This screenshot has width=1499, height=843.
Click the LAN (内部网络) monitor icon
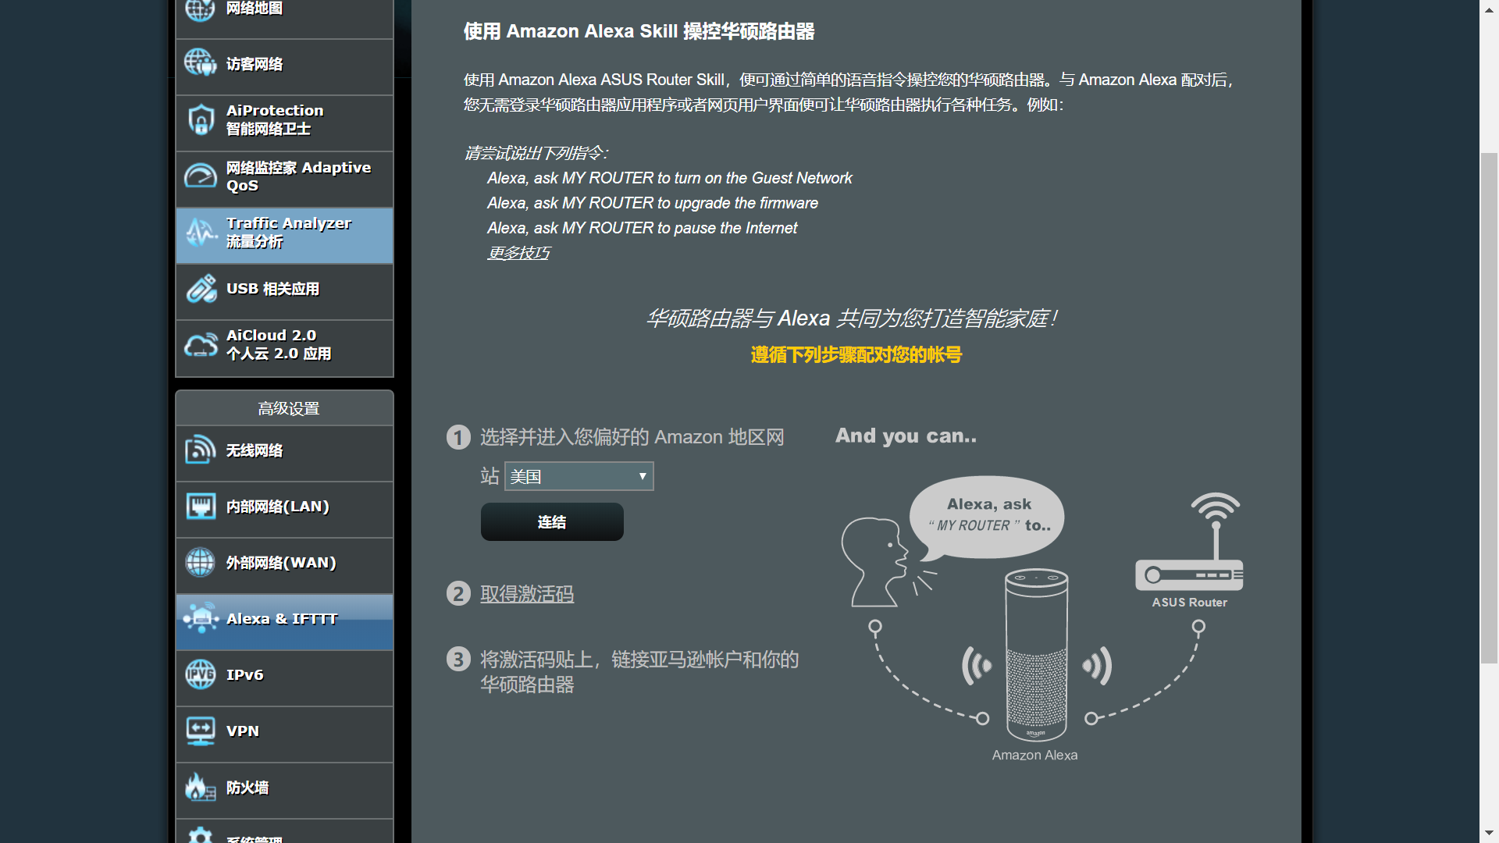point(201,506)
